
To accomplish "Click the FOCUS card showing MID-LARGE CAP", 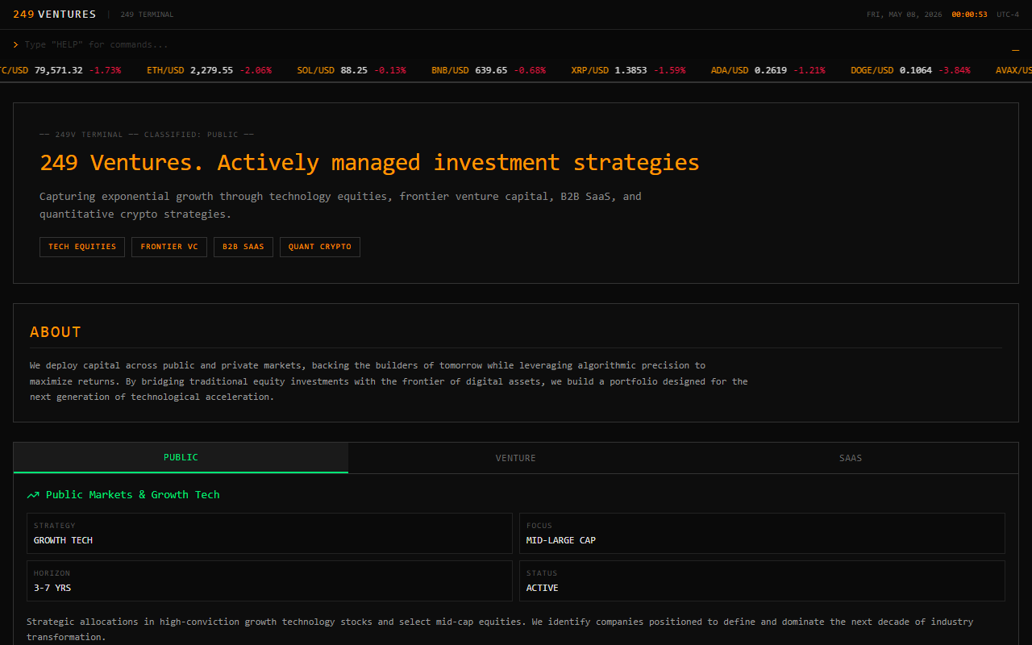I will point(762,534).
